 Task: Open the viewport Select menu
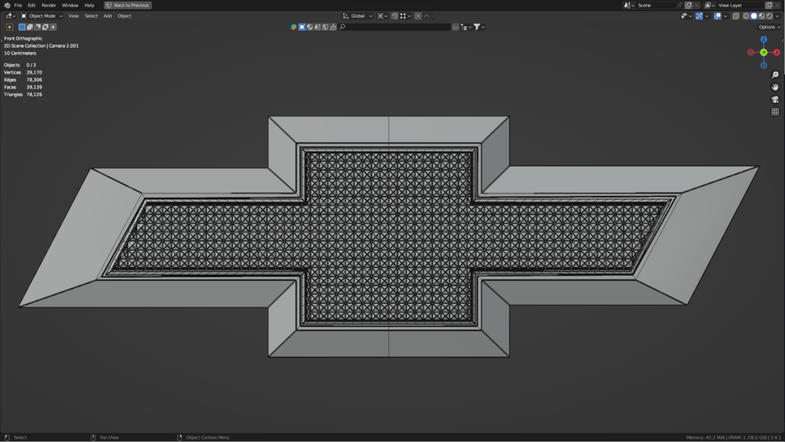(91, 16)
